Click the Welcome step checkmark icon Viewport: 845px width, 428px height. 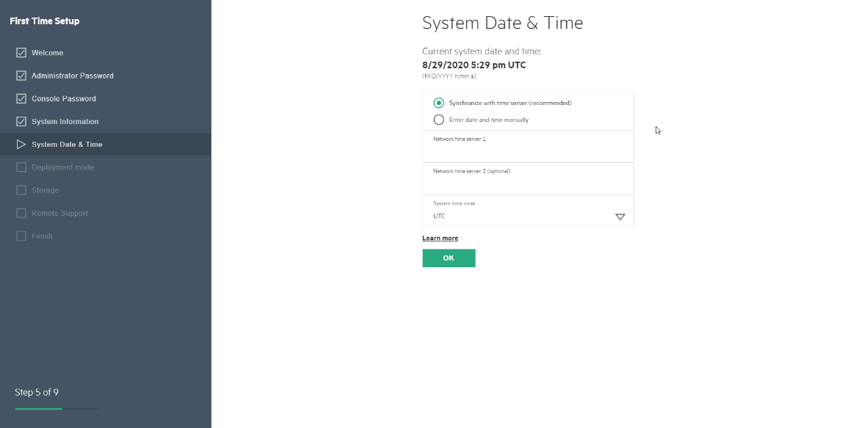click(21, 53)
